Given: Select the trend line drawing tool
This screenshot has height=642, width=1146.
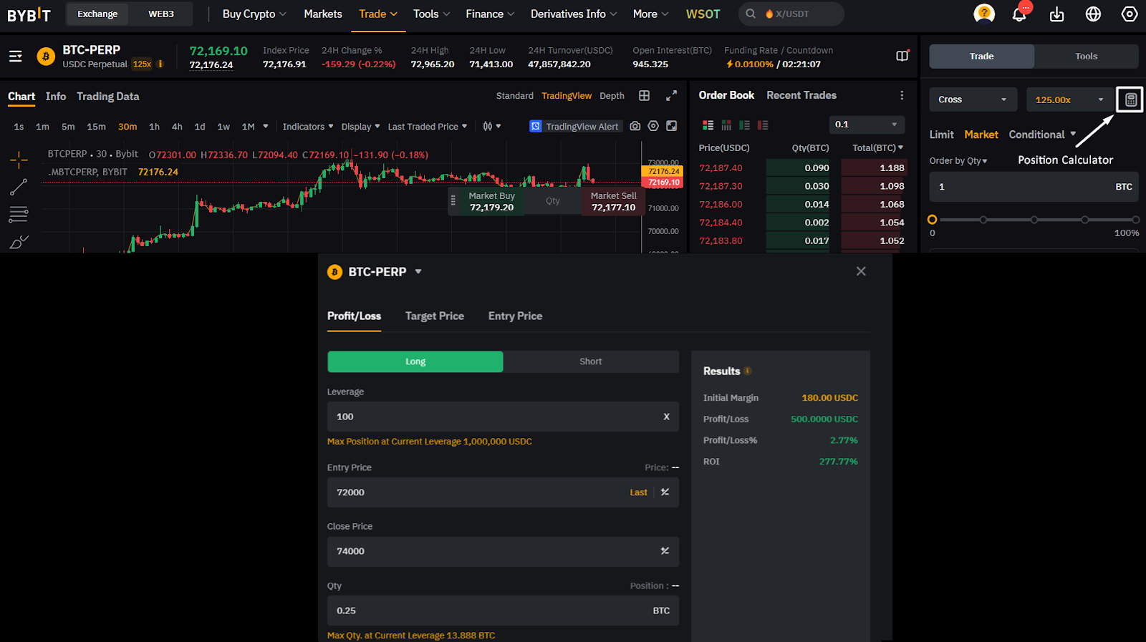Looking at the screenshot, I should [x=19, y=187].
